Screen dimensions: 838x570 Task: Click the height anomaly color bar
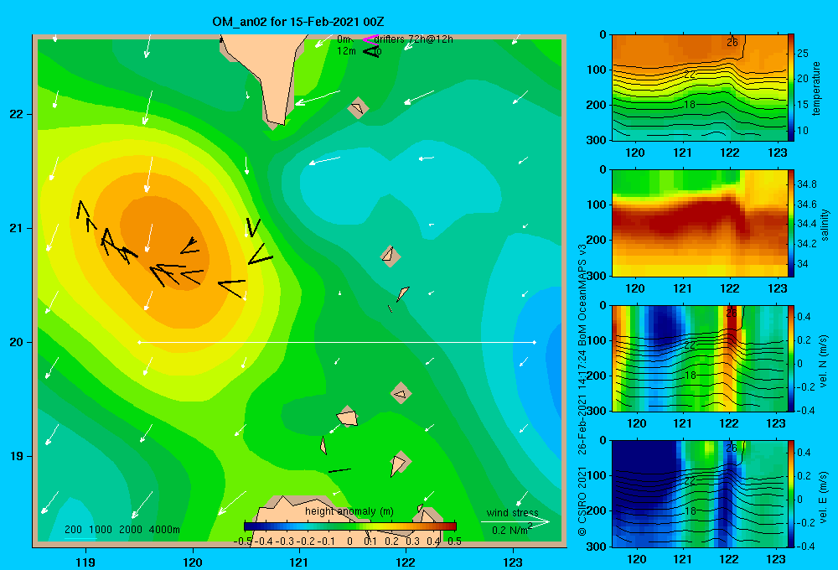click(x=350, y=526)
